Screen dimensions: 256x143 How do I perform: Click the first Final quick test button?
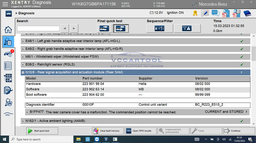pyautogui.click(x=104, y=28)
